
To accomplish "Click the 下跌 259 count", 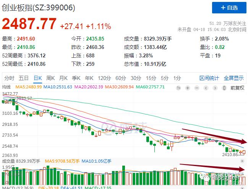I will pos(90,64).
